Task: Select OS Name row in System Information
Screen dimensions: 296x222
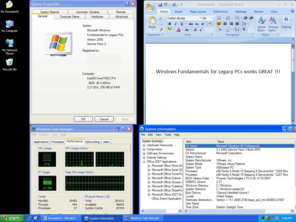Action: tap(240, 146)
